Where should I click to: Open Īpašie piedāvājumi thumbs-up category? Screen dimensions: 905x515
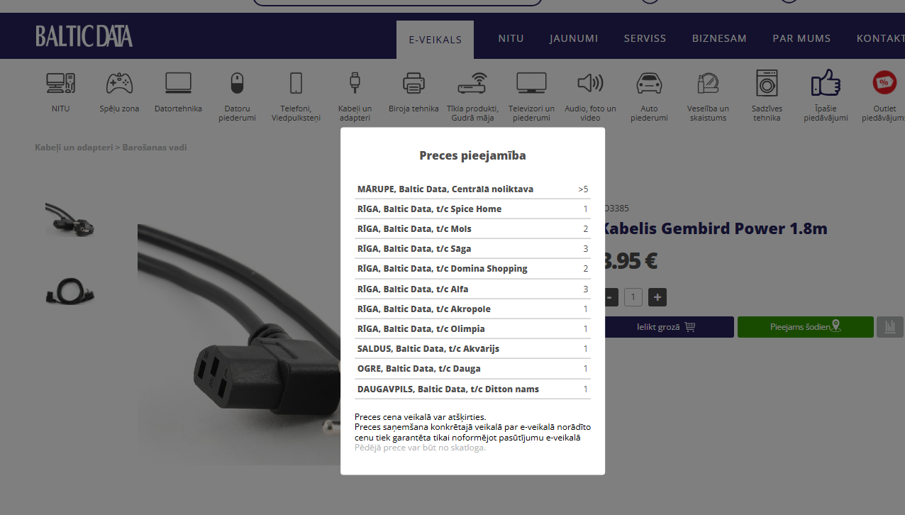pos(826,84)
